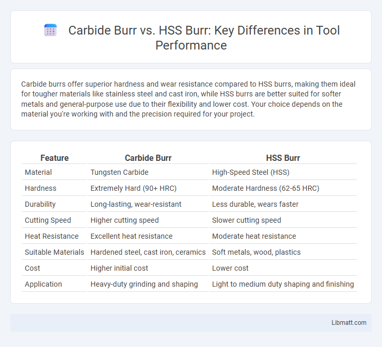
Task: Click 'Moderate Hardness (62-65 HRC)' cell
Action: coord(265,188)
